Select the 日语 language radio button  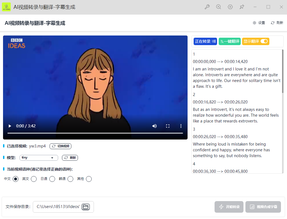[x=52, y=179]
